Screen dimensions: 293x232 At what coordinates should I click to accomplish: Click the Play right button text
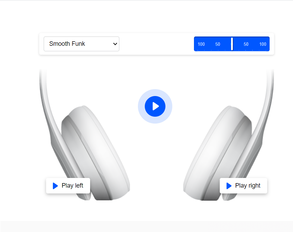pyautogui.click(x=248, y=186)
